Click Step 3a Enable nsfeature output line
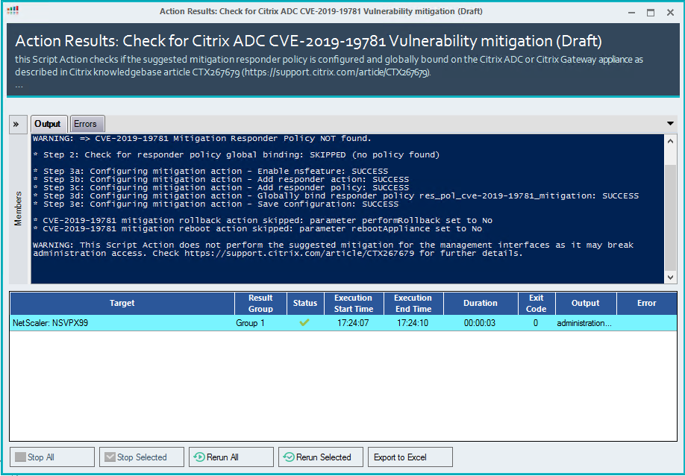The height and width of the screenshot is (476, 685). pos(210,171)
